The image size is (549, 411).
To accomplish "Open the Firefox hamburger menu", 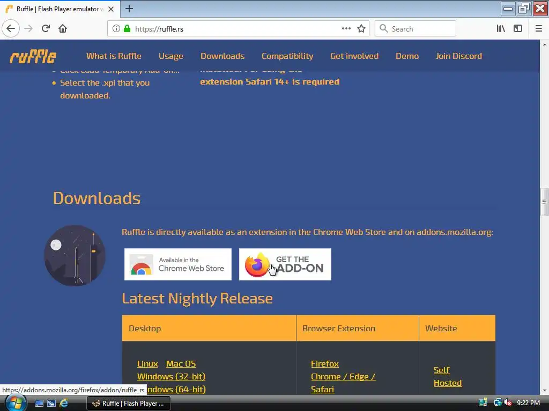I will point(538,29).
